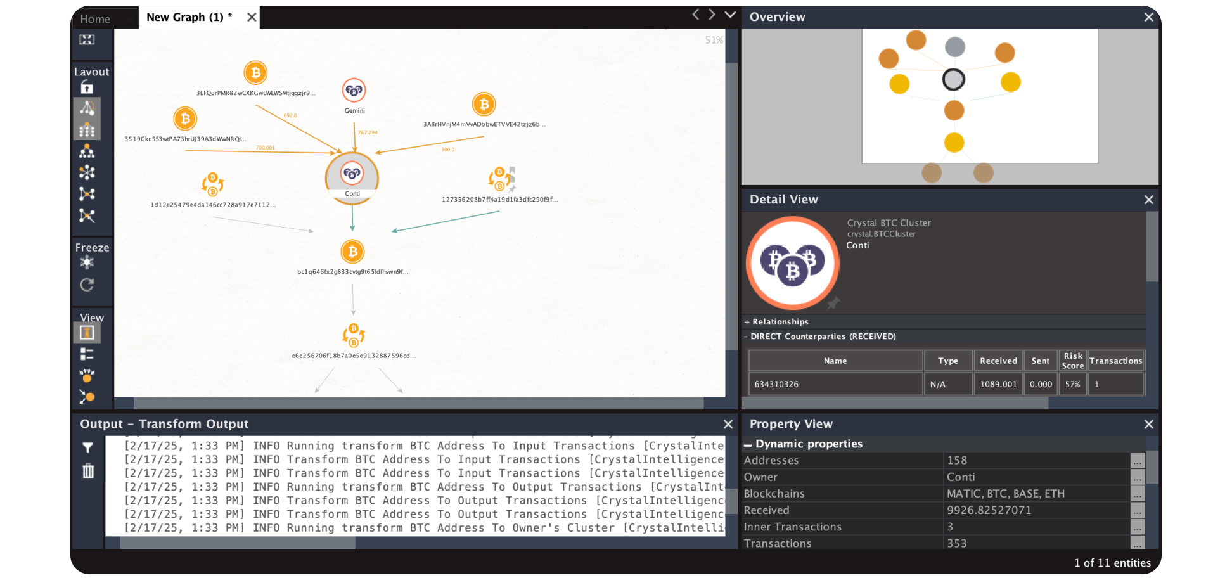
Task: Click the 300.0 edge label
Action: [x=448, y=150]
